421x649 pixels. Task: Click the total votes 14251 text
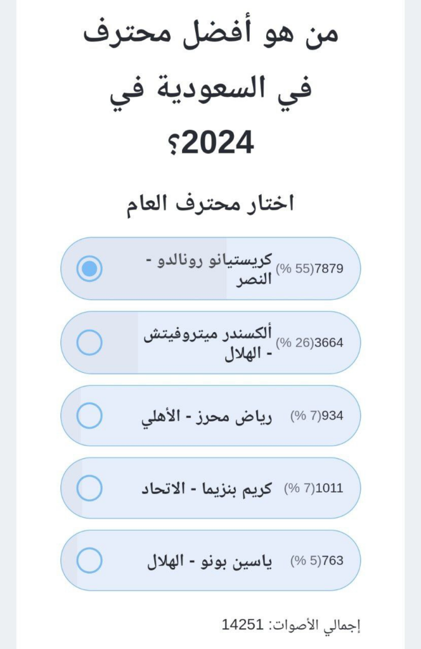(x=242, y=625)
